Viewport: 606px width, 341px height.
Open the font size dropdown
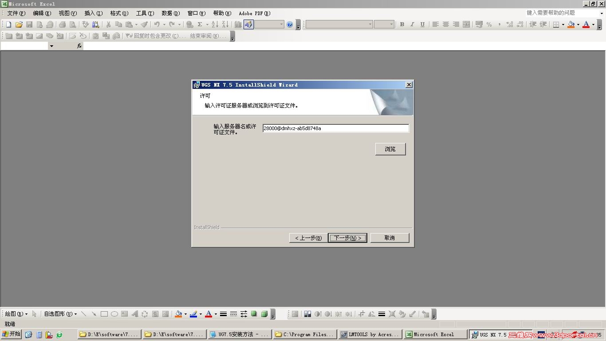pos(391,24)
